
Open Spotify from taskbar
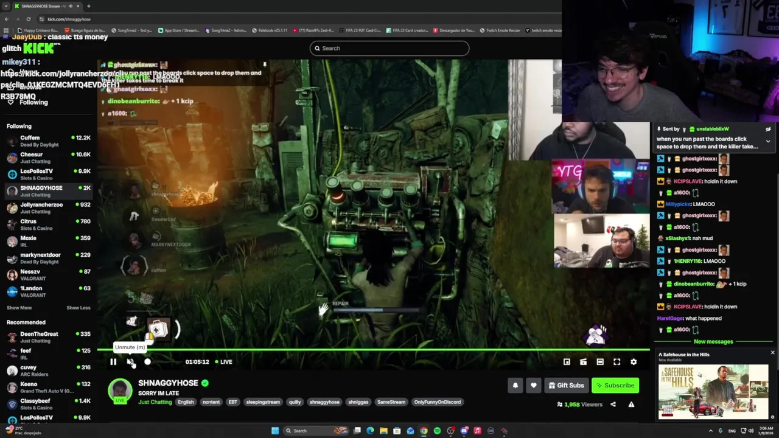click(x=437, y=431)
